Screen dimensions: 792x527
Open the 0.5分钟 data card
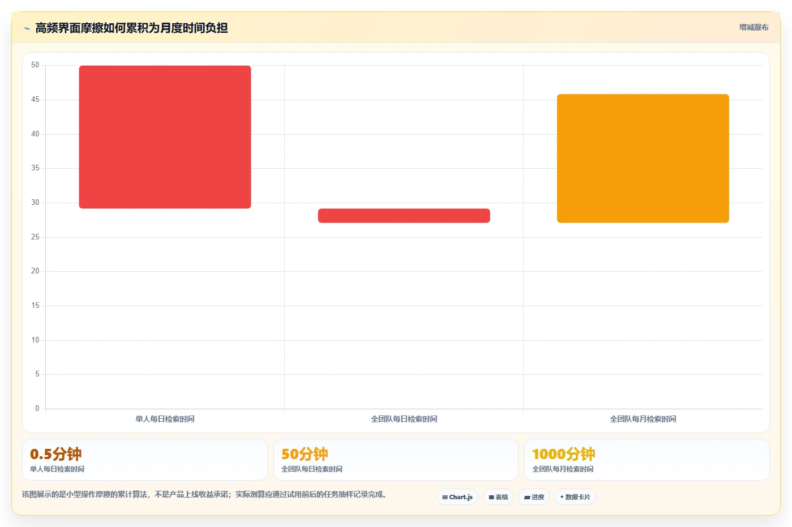click(x=144, y=460)
